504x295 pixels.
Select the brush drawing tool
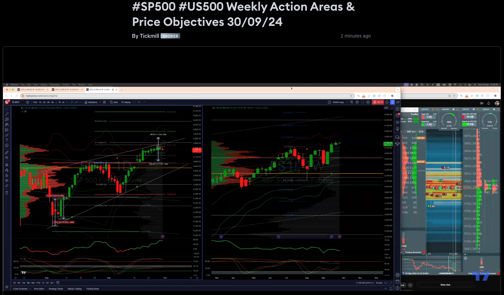[x=7, y=135]
